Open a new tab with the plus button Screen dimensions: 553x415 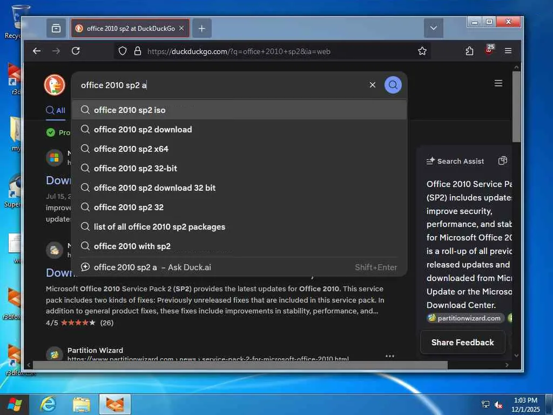coord(202,29)
